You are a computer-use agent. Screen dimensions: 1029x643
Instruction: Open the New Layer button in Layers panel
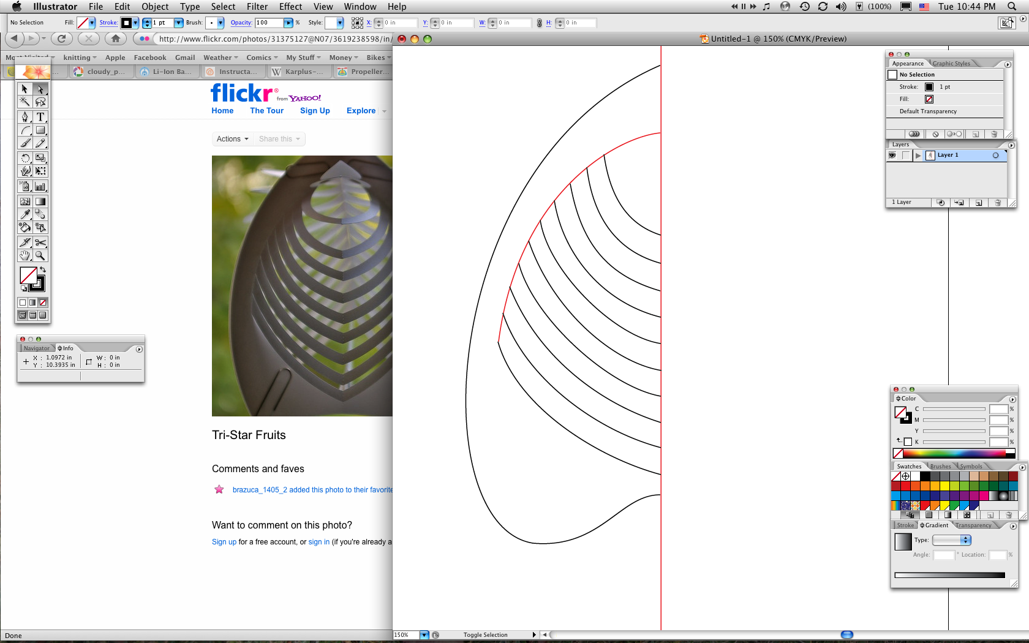979,202
